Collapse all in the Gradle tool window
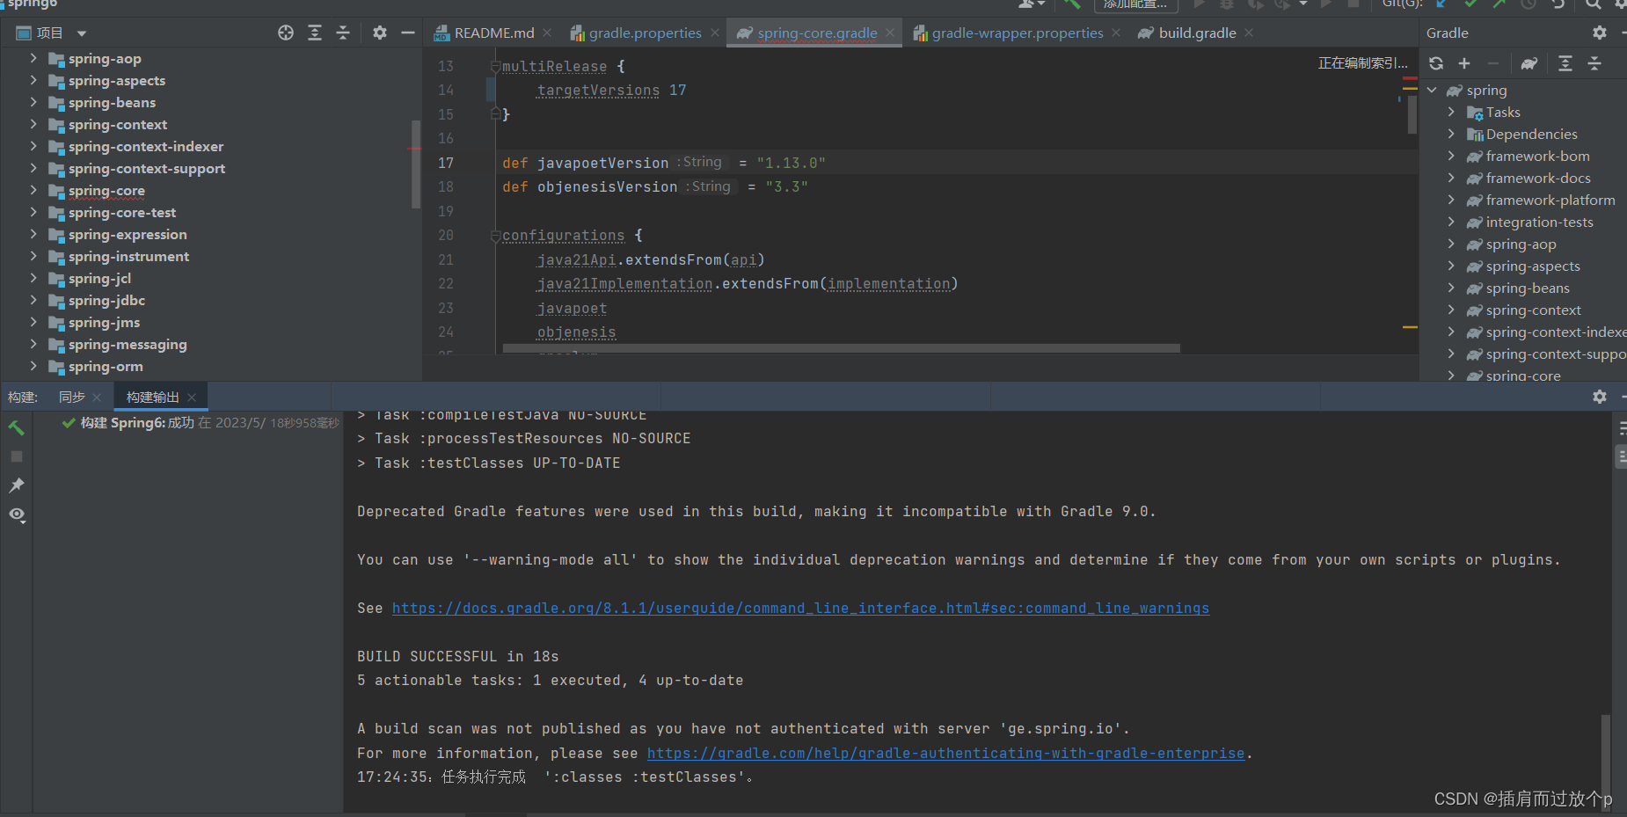This screenshot has width=1627, height=817. click(1594, 63)
